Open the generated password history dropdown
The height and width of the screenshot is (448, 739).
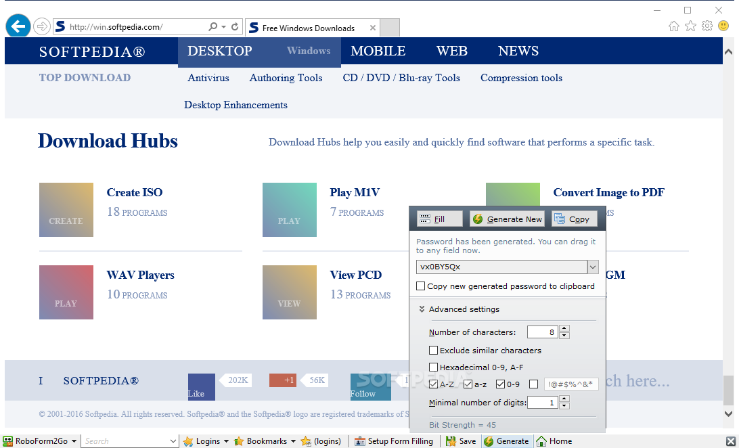click(x=592, y=267)
